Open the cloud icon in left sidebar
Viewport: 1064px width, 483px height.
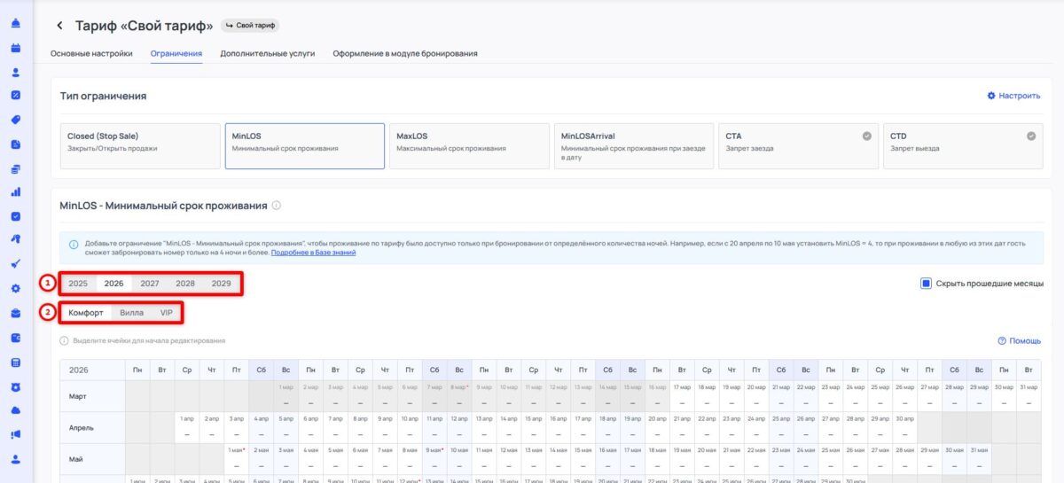click(x=16, y=409)
